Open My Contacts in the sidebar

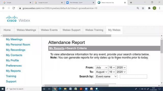(x=14, y=55)
